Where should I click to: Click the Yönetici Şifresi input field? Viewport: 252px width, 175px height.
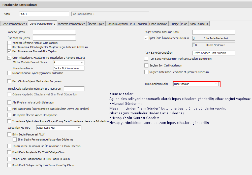coord(54,32)
